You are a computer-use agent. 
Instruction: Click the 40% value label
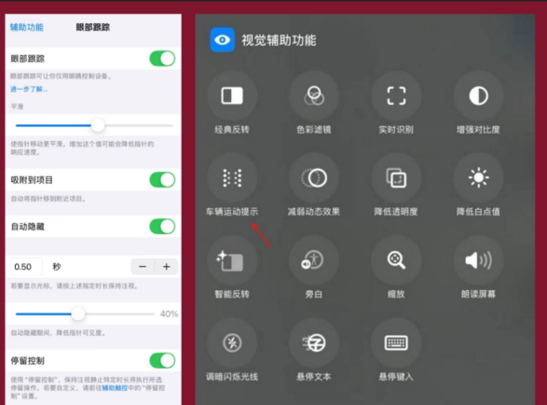170,314
